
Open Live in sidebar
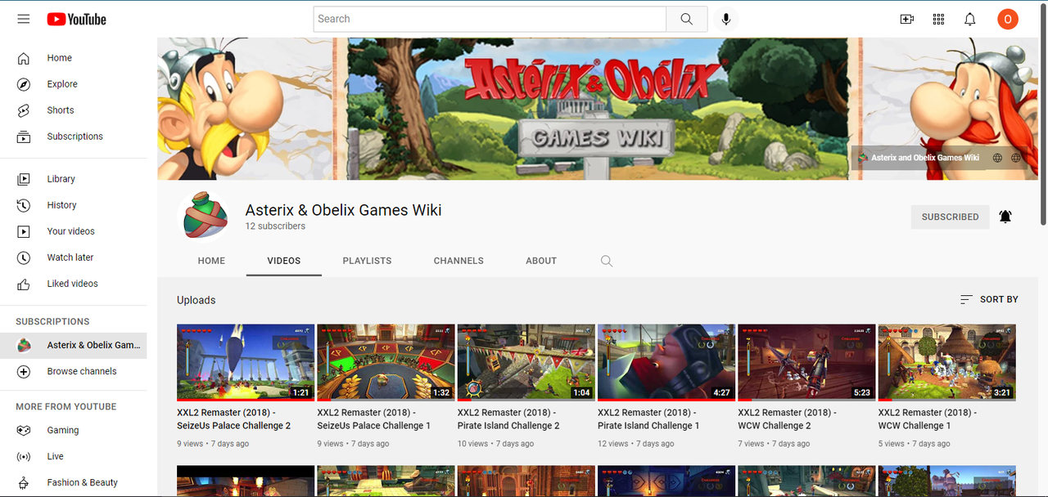click(x=74, y=456)
